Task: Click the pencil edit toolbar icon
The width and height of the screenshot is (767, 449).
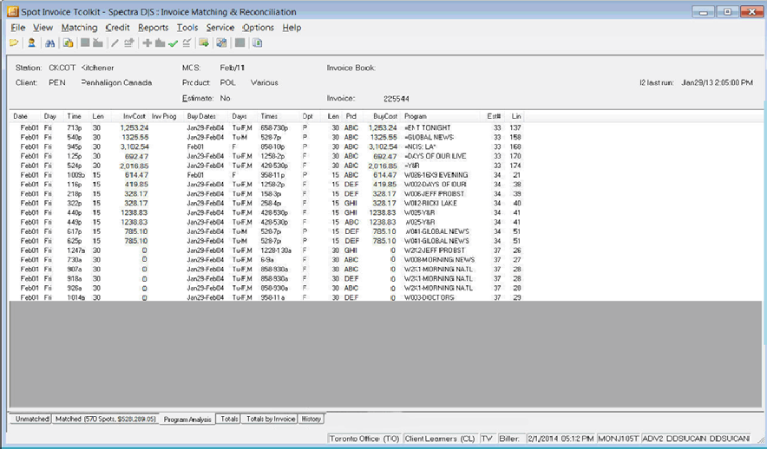Action: pos(115,43)
